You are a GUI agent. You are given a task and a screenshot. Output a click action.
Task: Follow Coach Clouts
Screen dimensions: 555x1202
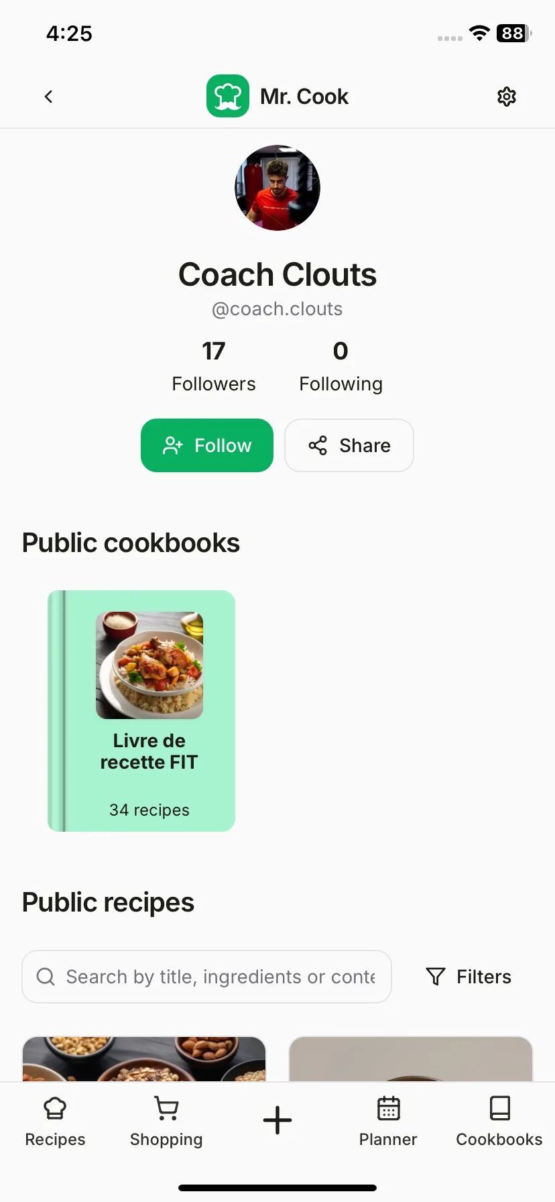[207, 445]
